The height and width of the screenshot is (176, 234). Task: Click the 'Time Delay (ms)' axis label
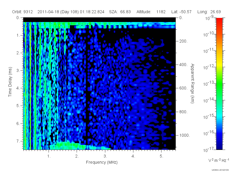[10, 82]
